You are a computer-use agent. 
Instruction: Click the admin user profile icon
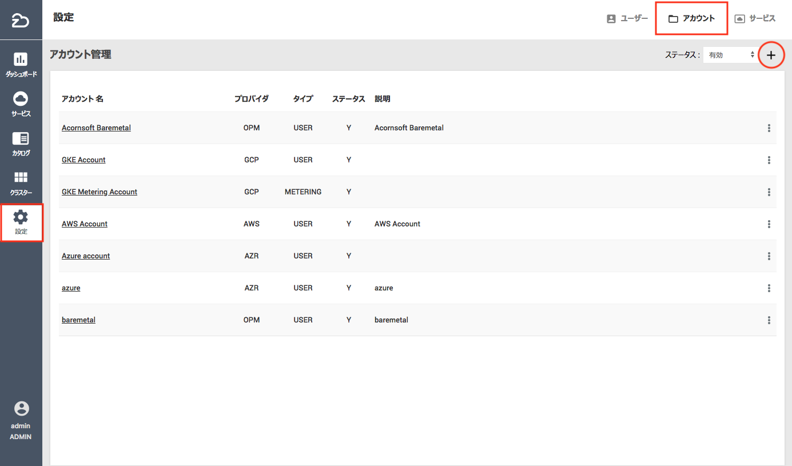tap(21, 408)
